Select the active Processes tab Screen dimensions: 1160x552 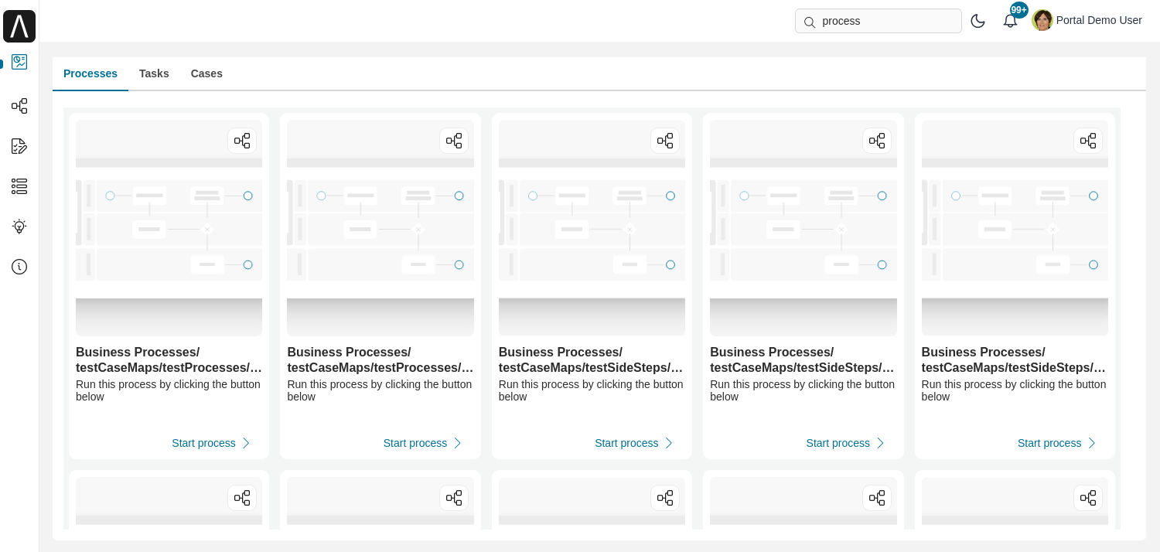[90, 73]
